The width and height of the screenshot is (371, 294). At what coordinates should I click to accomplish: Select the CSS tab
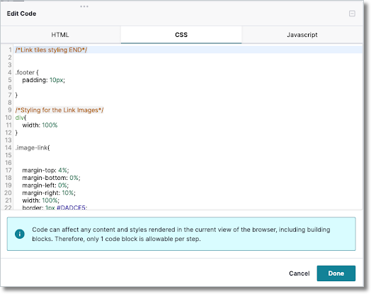[181, 35]
